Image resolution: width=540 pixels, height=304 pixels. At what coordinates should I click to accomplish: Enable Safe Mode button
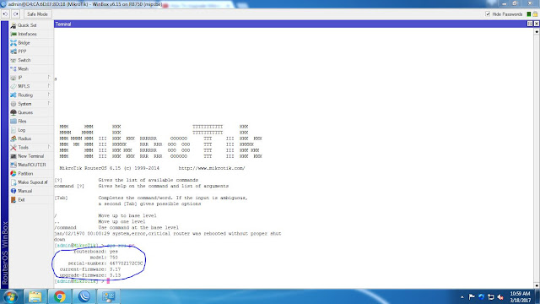click(37, 14)
